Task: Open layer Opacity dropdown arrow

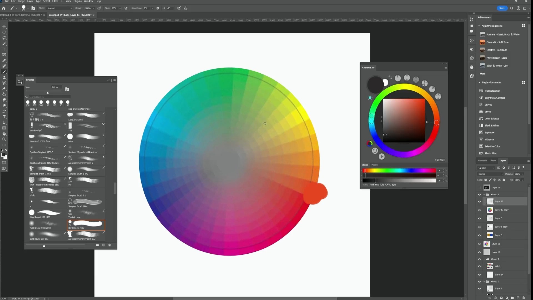Action: (523, 174)
